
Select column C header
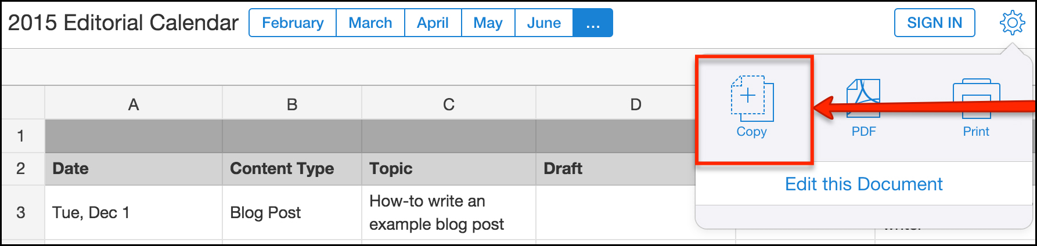point(448,104)
